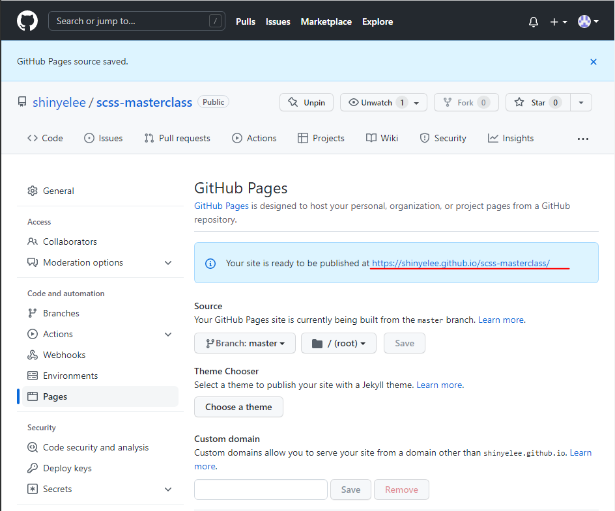Click Actions in the settings sidebar
The width and height of the screenshot is (615, 511).
(58, 335)
